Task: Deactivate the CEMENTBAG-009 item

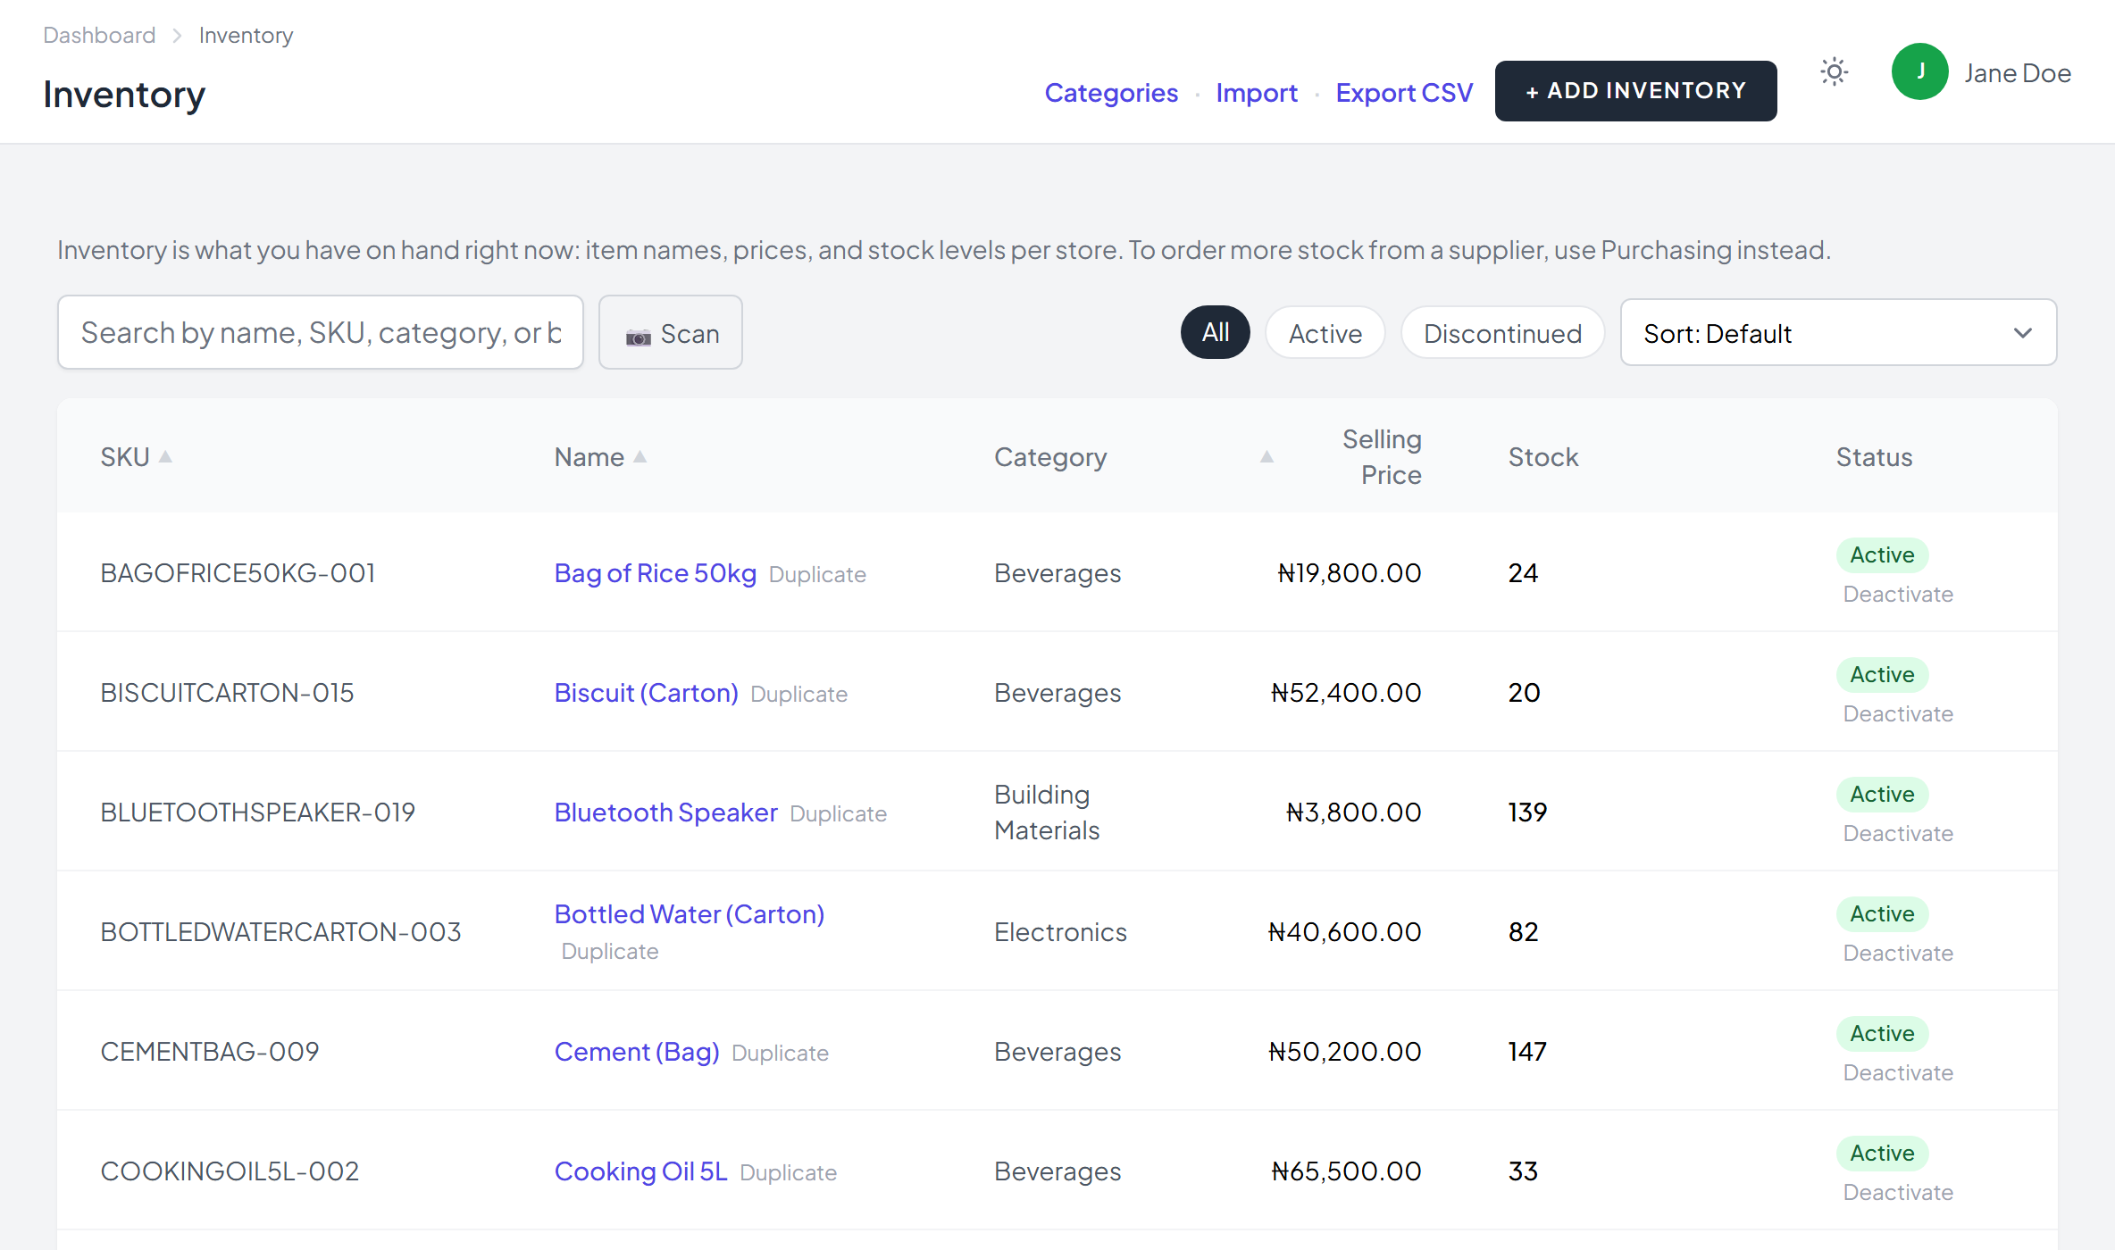Action: pyautogui.click(x=1898, y=1072)
